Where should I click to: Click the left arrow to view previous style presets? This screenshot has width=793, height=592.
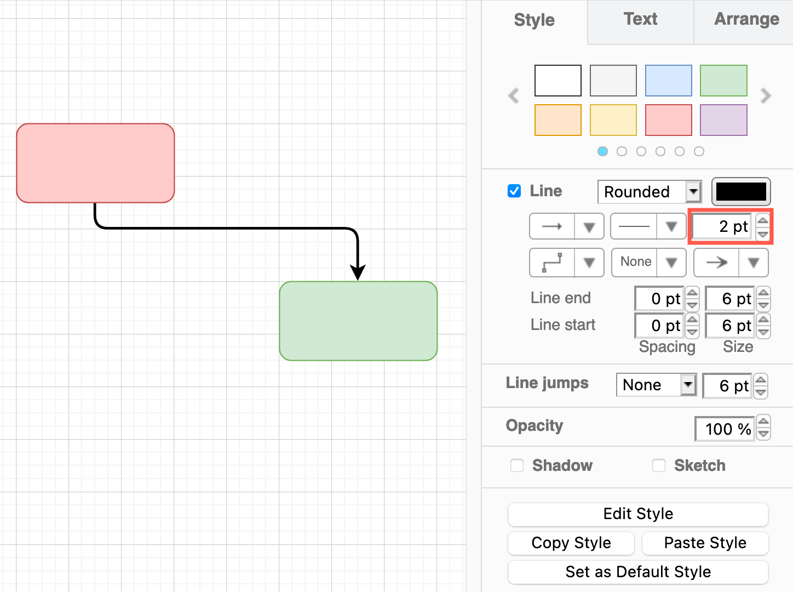[513, 96]
